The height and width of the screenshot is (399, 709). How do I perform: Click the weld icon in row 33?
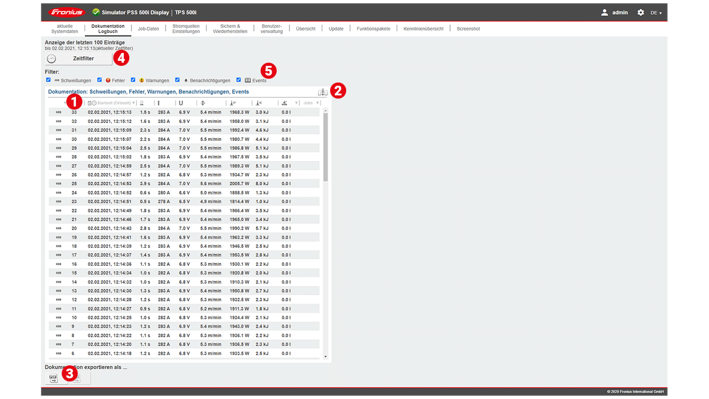tap(58, 112)
